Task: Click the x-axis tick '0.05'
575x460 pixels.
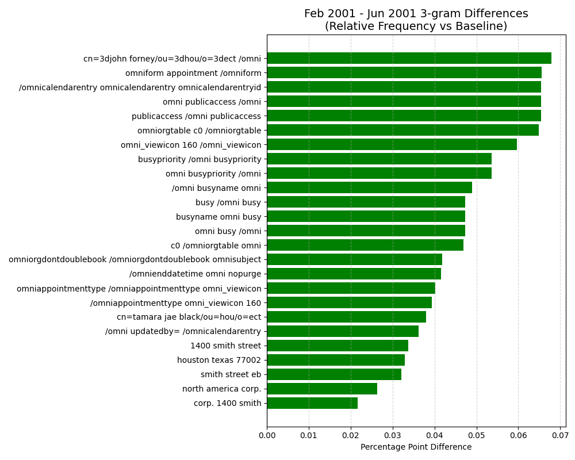Action: 477,435
